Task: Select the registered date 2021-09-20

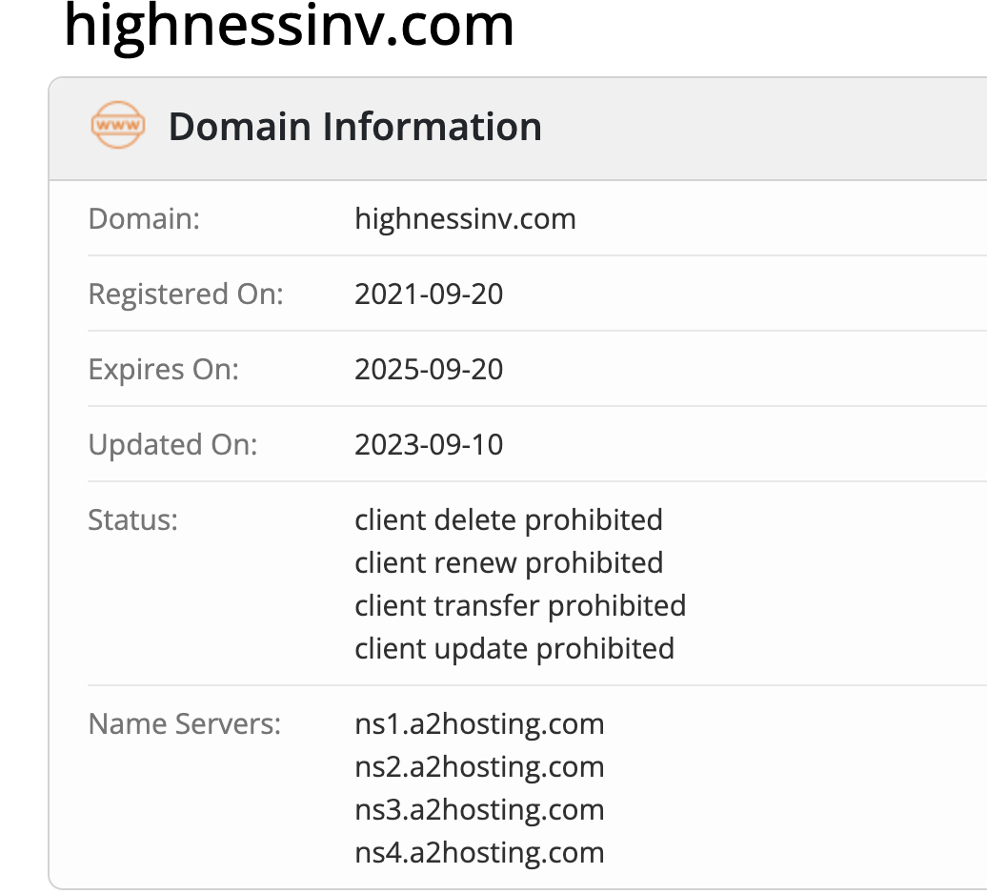Action: click(x=429, y=294)
